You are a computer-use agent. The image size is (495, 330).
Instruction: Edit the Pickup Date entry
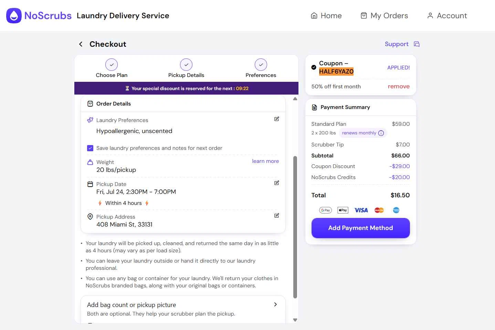coord(277,183)
